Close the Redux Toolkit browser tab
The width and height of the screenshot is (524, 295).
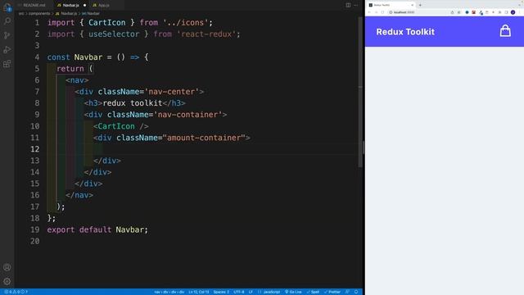[x=412, y=5]
